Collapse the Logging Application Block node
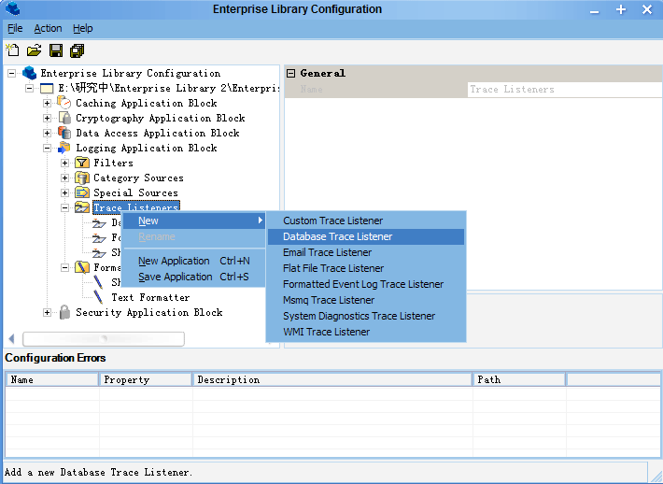 [47, 148]
